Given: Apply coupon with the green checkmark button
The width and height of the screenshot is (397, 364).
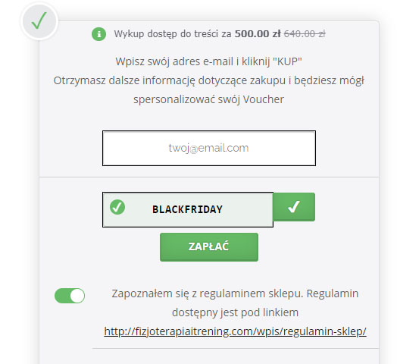Looking at the screenshot, I should click(294, 207).
